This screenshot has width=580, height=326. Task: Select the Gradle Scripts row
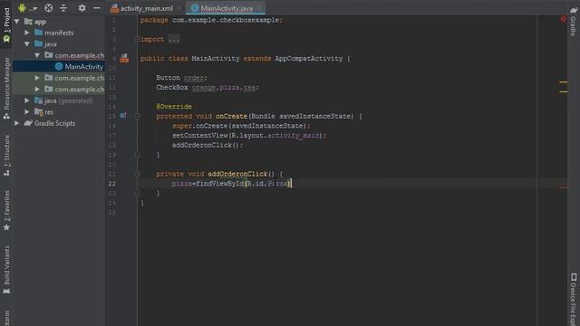pyautogui.click(x=59, y=123)
